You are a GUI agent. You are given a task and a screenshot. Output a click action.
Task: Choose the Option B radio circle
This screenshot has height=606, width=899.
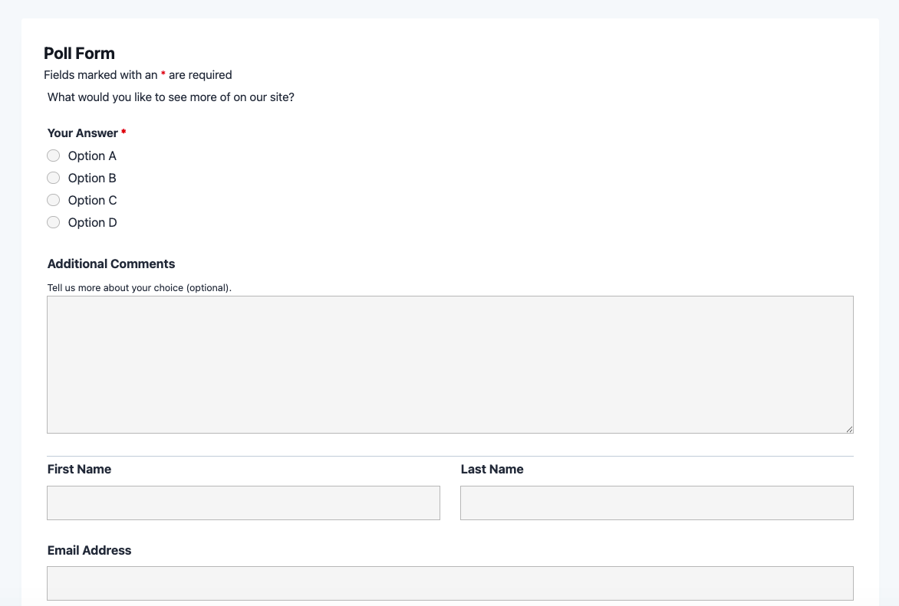tap(53, 178)
